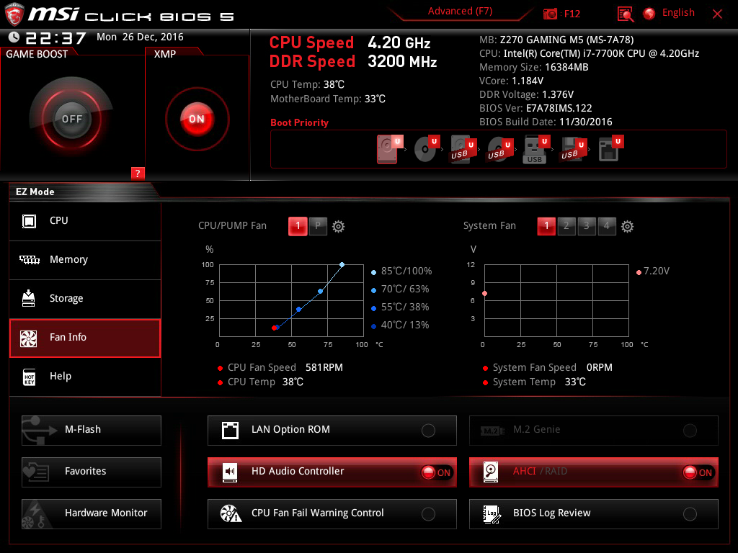Image resolution: width=738 pixels, height=553 pixels.
Task: Open Hardware Monitor
Action: click(x=92, y=514)
